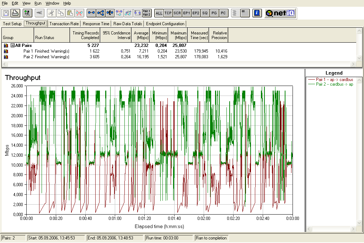Collapse the All Pairs group

click(12, 45)
